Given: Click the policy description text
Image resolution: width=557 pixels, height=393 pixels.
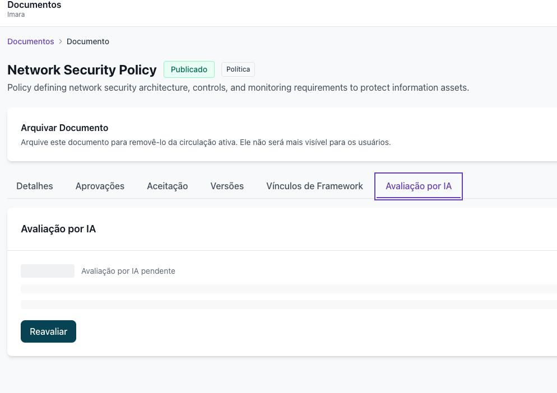Looking at the screenshot, I should pyautogui.click(x=238, y=88).
